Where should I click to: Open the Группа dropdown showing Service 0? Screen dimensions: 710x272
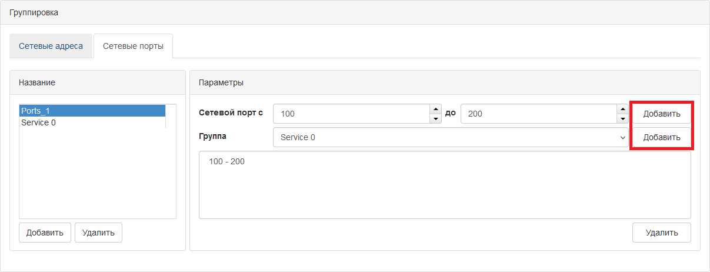point(451,137)
